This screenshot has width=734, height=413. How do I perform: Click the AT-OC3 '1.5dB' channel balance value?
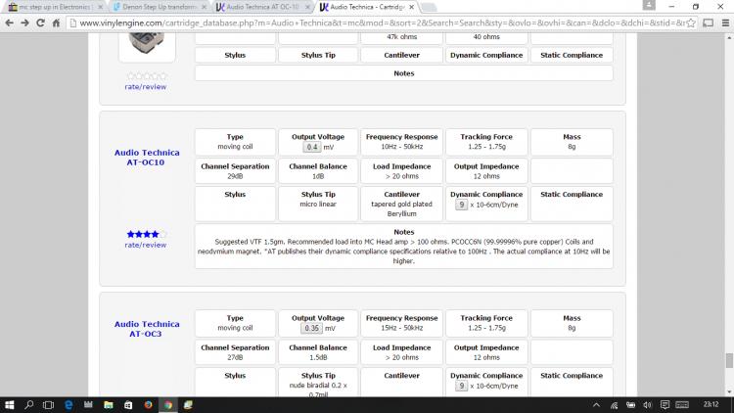tap(318, 357)
